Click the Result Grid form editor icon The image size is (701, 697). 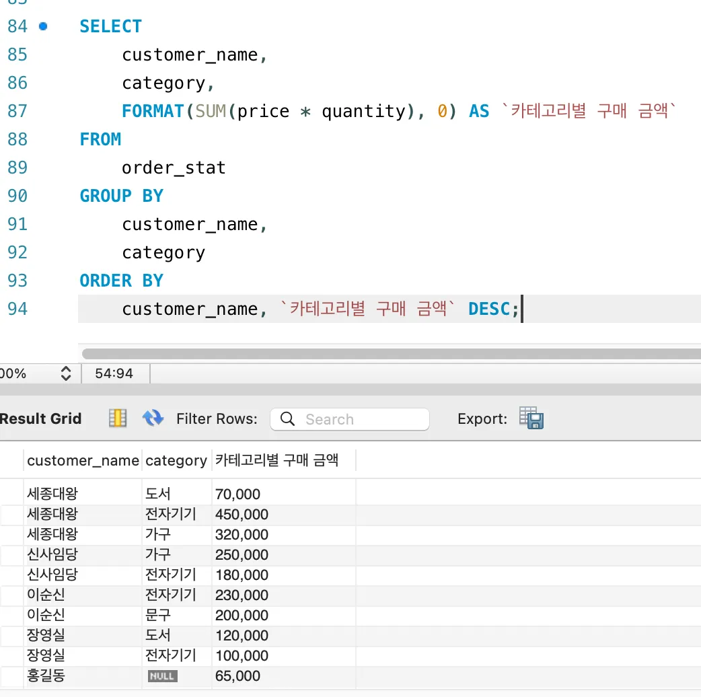118,418
